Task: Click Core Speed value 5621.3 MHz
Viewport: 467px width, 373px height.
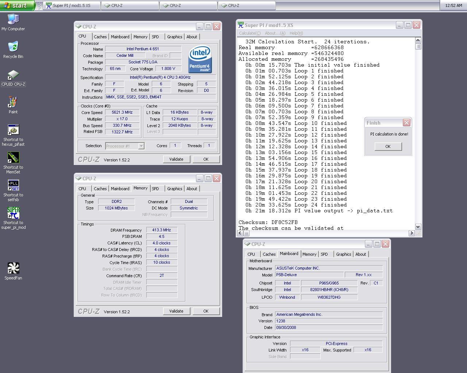Action: coord(122,113)
